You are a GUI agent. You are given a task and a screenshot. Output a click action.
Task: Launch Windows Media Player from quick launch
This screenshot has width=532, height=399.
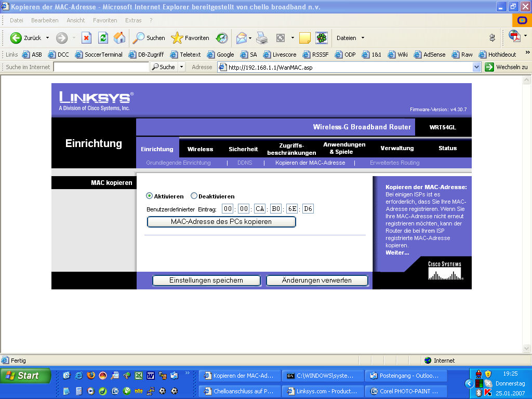90,391
